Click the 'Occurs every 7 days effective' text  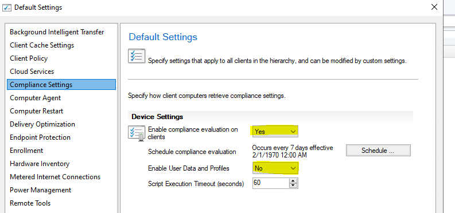coord(293,148)
